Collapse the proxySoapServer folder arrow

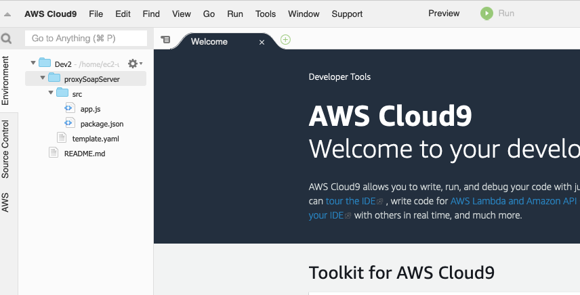pyautogui.click(x=43, y=78)
